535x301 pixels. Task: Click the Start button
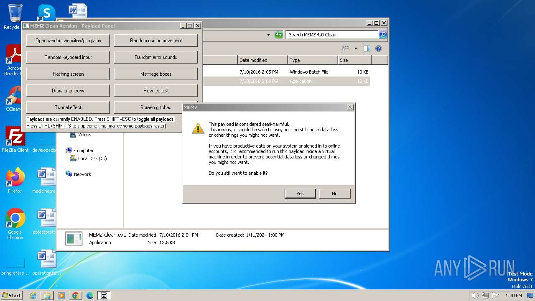tap(12, 295)
